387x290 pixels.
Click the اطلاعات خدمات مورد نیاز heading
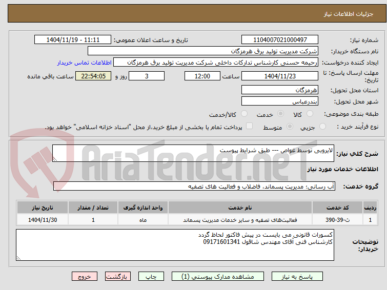pyautogui.click(x=342, y=169)
